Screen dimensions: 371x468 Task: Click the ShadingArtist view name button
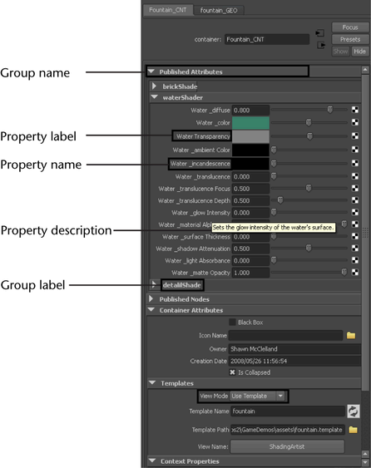click(287, 446)
